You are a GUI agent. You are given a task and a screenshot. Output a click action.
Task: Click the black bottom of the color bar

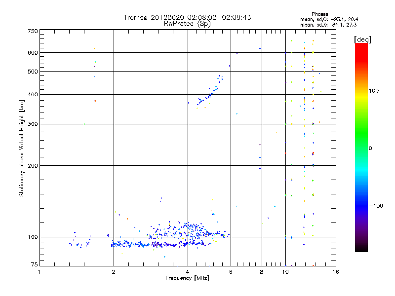tap(361, 248)
